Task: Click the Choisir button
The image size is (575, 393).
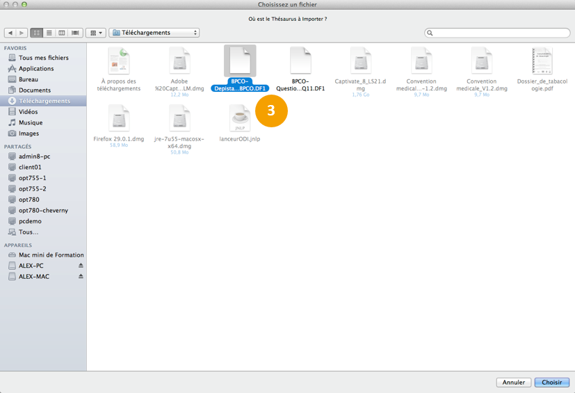Action: pos(551,383)
